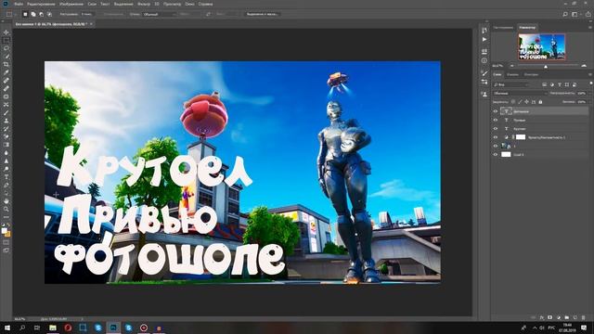Expand the status bar info arrow
This screenshot has height=334, width=594.
(x=82, y=319)
